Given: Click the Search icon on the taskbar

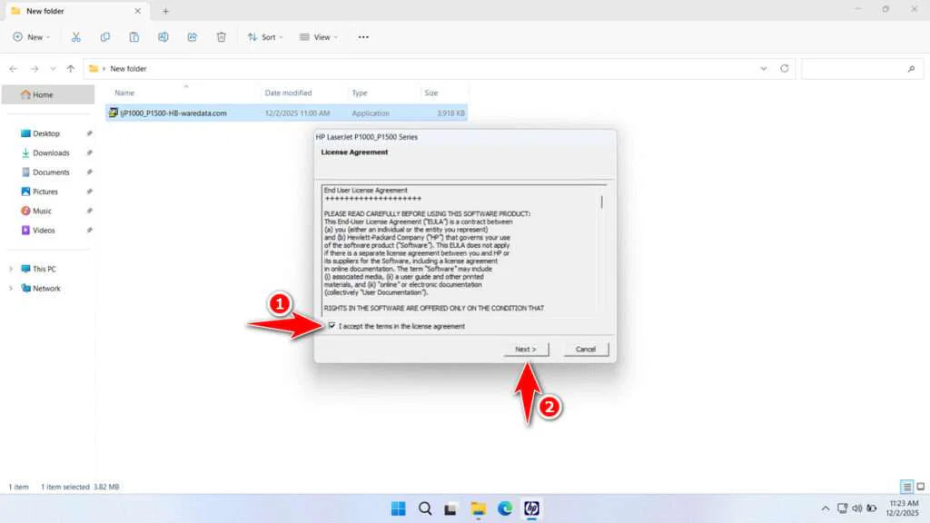Looking at the screenshot, I should [x=425, y=508].
